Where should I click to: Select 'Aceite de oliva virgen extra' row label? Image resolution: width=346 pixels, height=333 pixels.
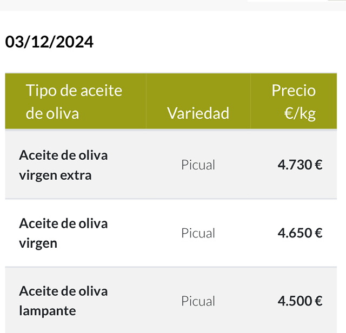63,165
